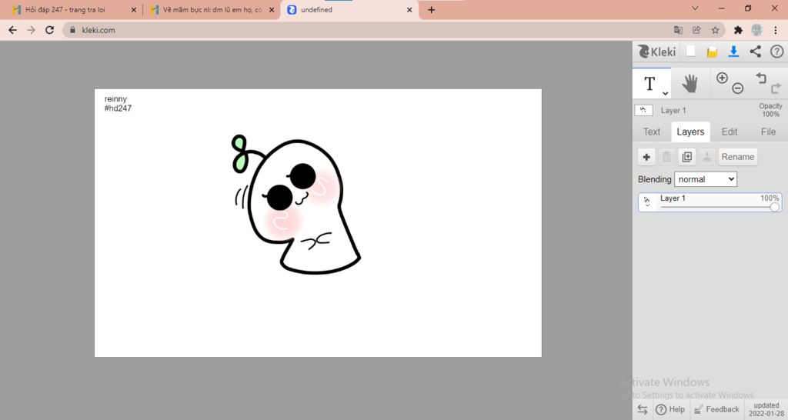
Task: Click the Layer 1 opacity slider handle
Action: tap(774, 207)
